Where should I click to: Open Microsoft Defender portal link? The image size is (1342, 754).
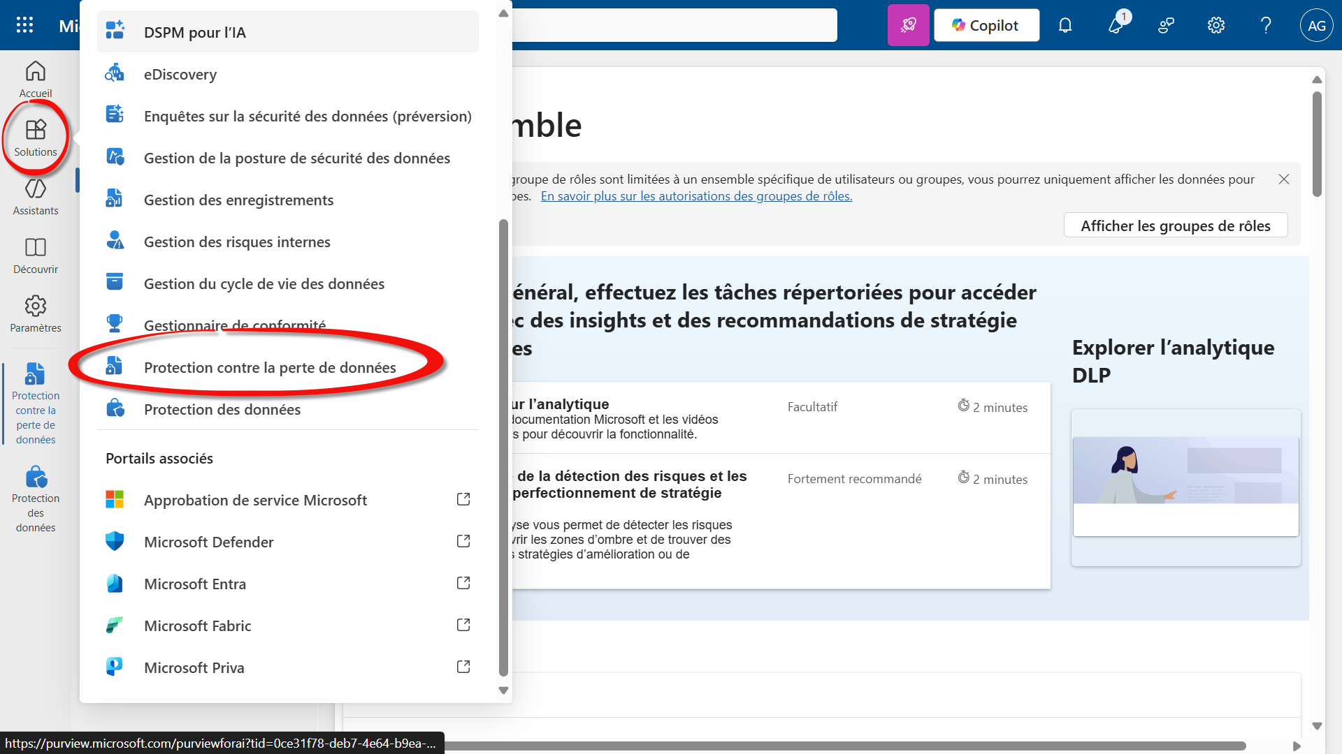(208, 542)
